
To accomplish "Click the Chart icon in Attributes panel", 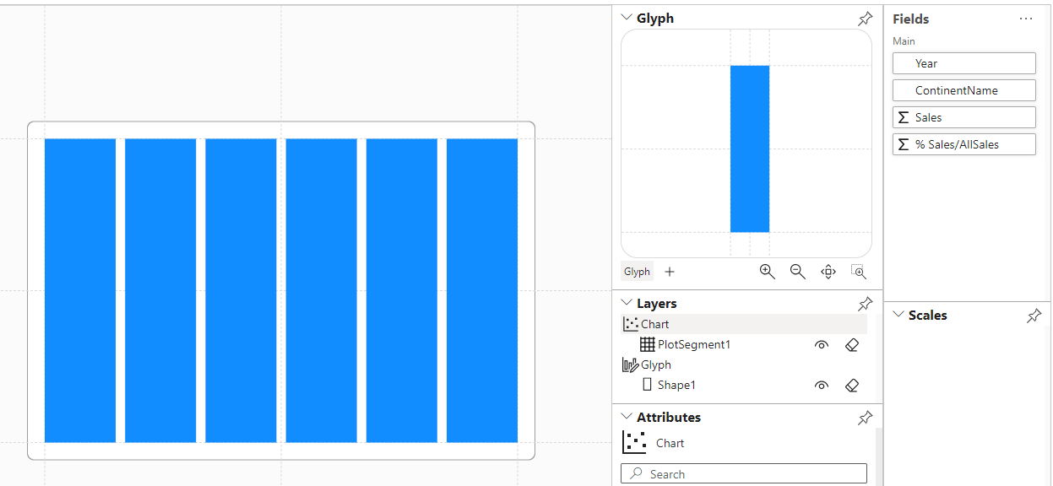I will 634,443.
